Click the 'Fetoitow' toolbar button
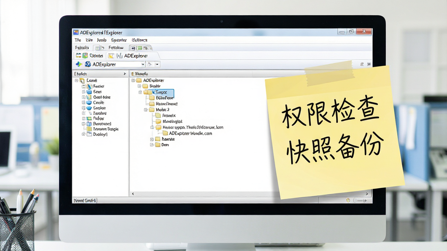This screenshot has width=447, height=251. point(116,47)
